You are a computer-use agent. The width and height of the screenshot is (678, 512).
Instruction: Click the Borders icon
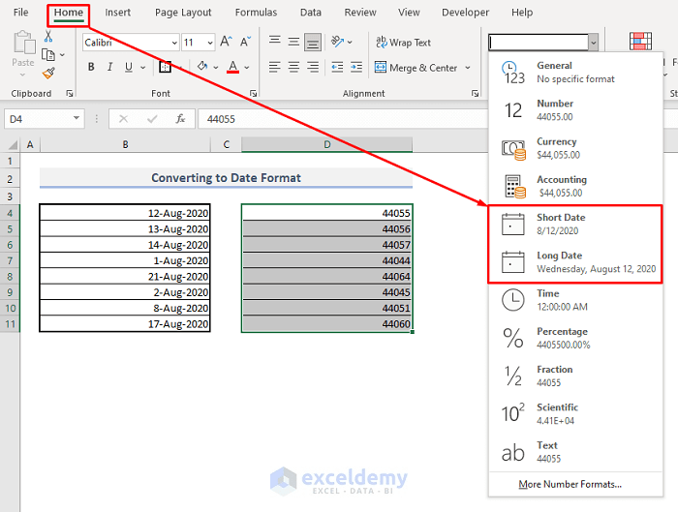coord(165,67)
